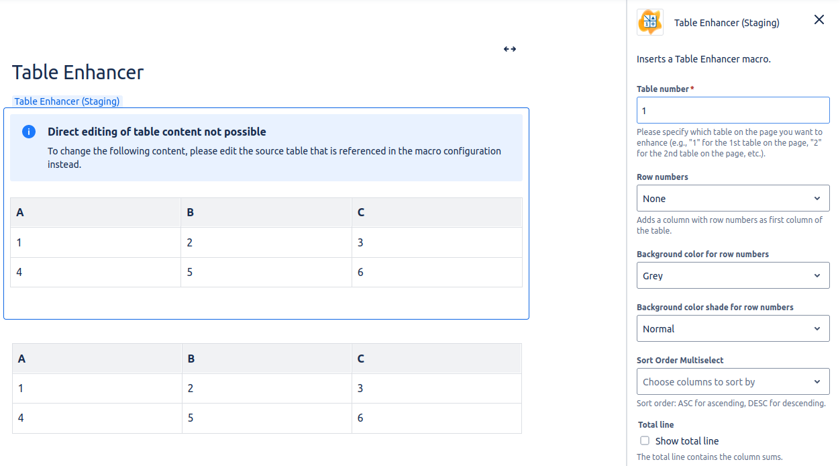Expand Background color for row numbers dropdown
Image resolution: width=840 pixels, height=466 pixels.
[733, 276]
